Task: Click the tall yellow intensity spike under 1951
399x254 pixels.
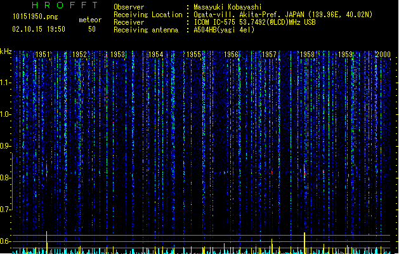Action: (47, 243)
